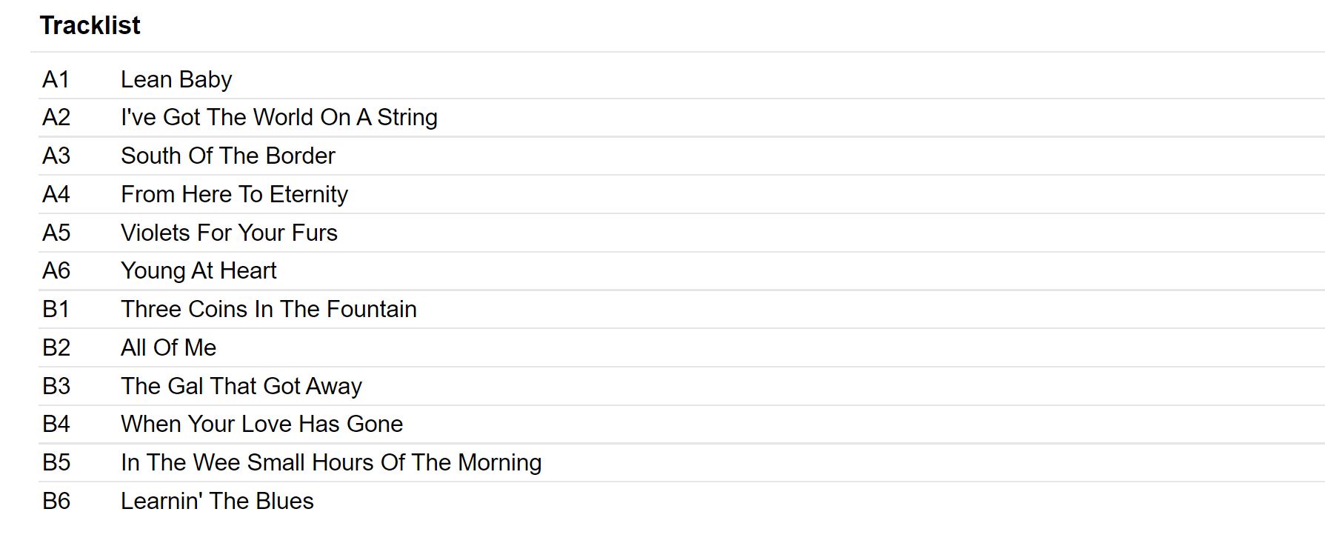Click track position label A6
This screenshot has height=549, width=1325.
tap(56, 270)
